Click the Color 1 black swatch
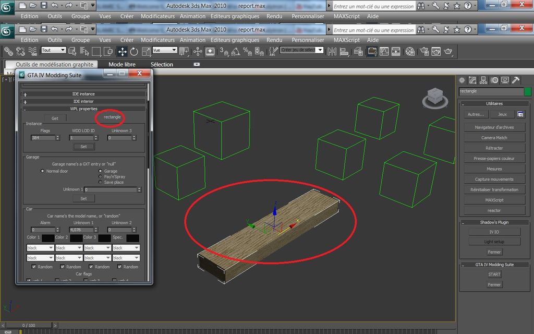Screen dimensions: 534x334 48,238
